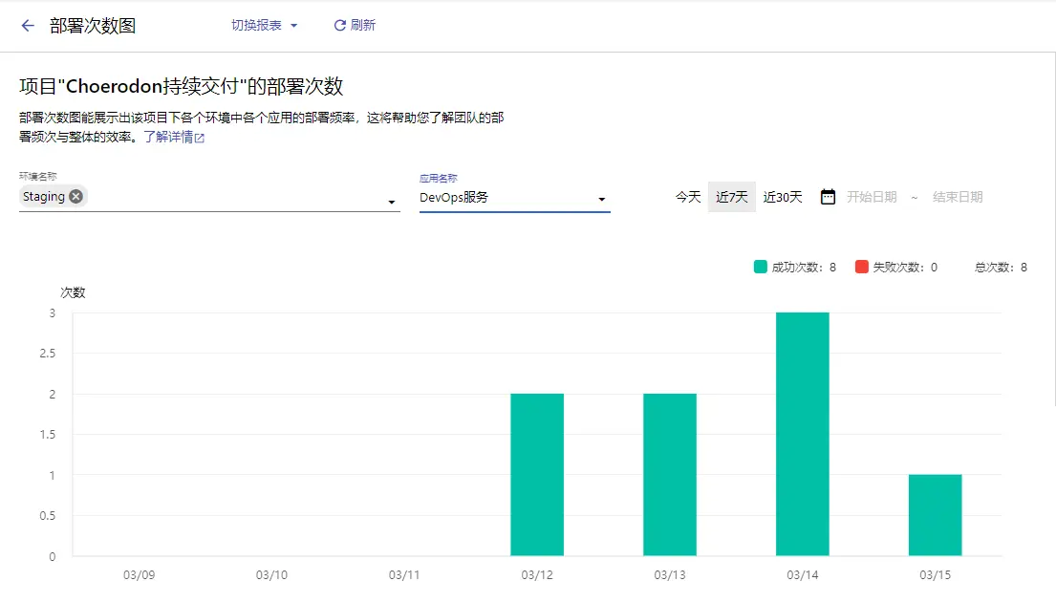Open the DevOps服务 application dropdown
Viewport: 1056px width, 603px height.
(x=514, y=198)
